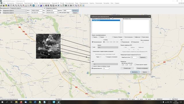Click Закрыть in the transformation dialog
184x104 pixels.
(x=145, y=72)
